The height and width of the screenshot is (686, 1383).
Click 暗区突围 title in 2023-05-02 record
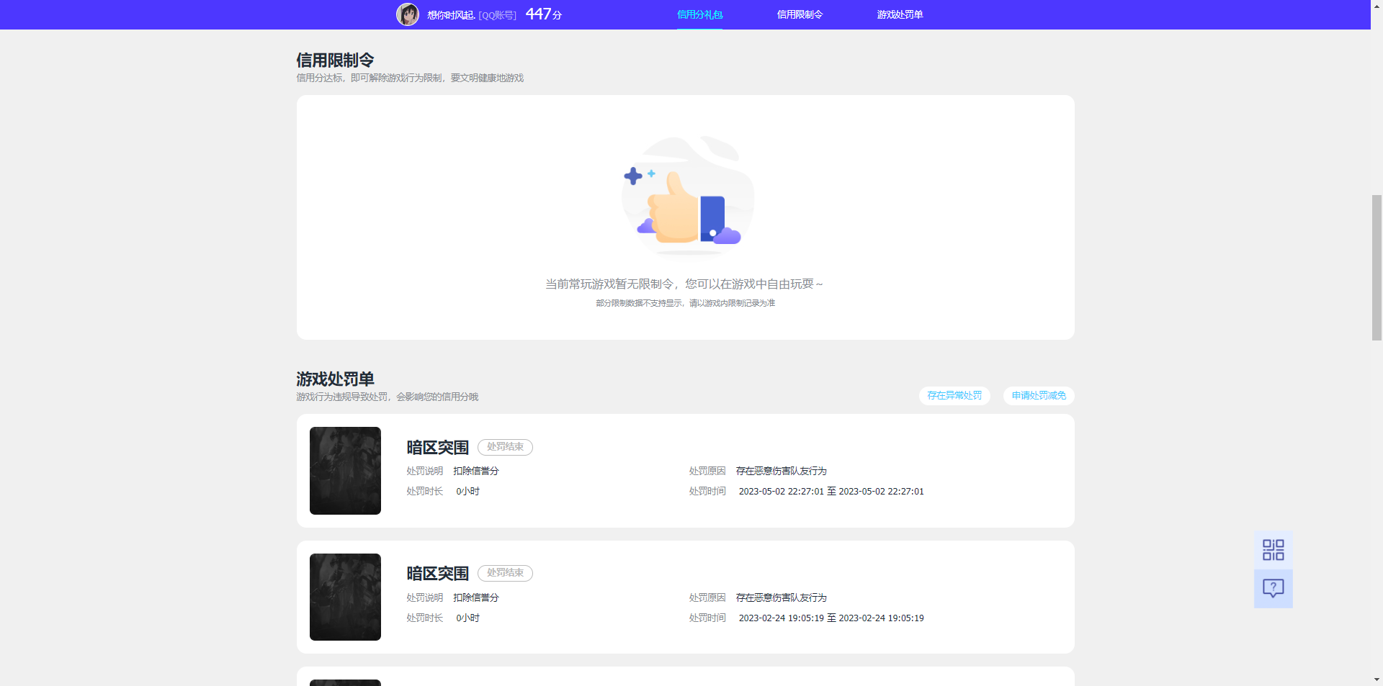(x=437, y=448)
